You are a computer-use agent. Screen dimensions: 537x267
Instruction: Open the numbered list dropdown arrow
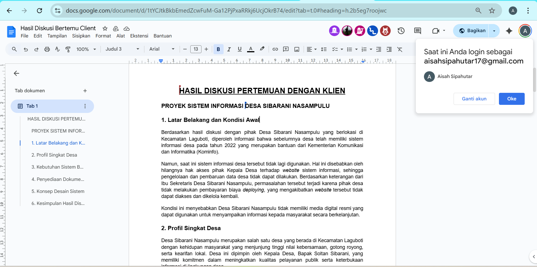click(x=371, y=49)
